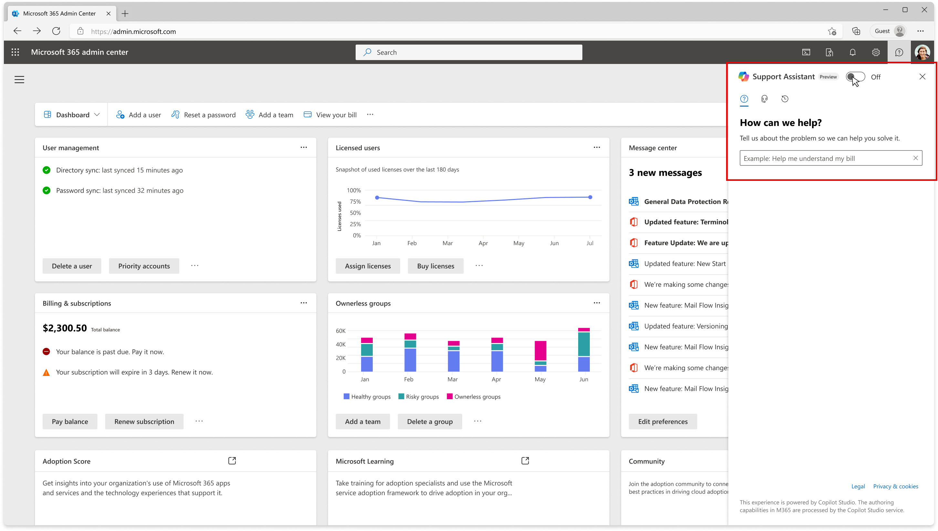Open the notifications bell icon
The width and height of the screenshot is (938, 531).
click(x=852, y=52)
